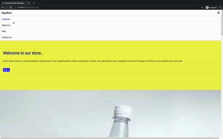Click the AlgoRoot brand link
223x139 pixels.
[7, 13]
